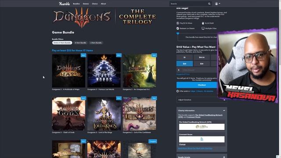Click the blue heart charity icon

pyautogui.click(x=178, y=34)
